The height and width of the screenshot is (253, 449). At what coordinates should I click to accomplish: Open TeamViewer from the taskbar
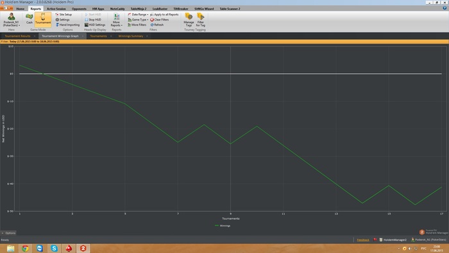[x=40, y=249]
